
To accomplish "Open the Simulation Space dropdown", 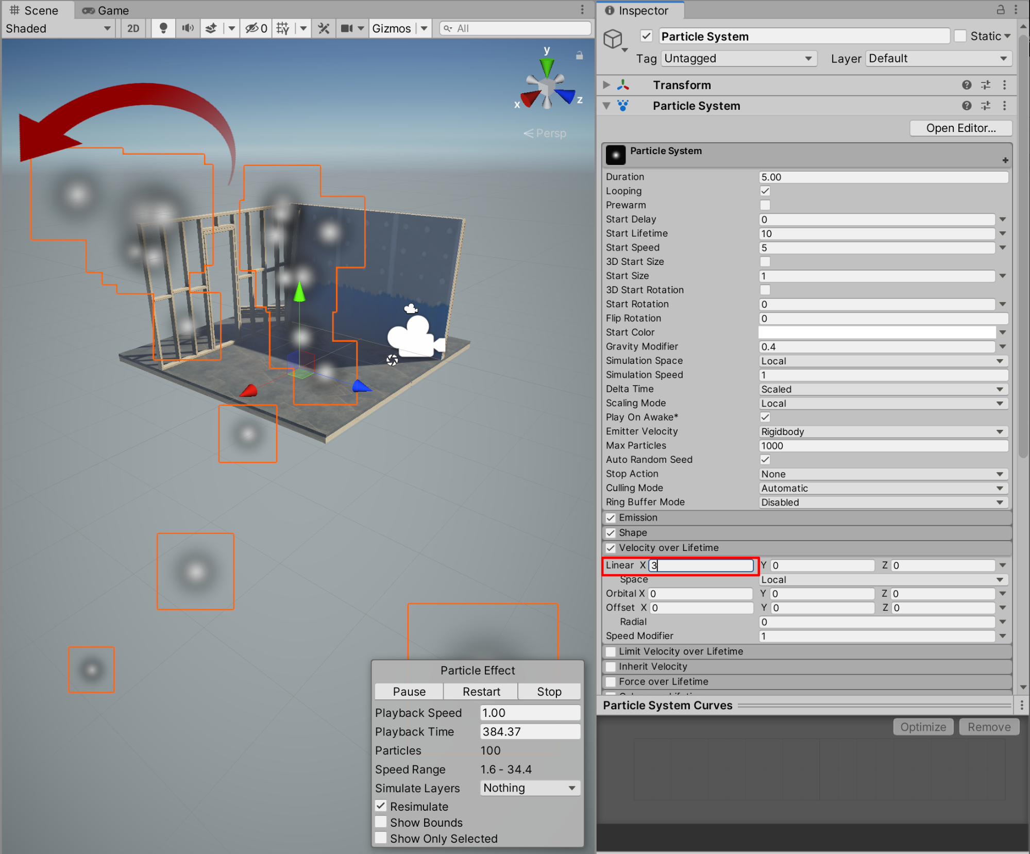I will coord(882,361).
